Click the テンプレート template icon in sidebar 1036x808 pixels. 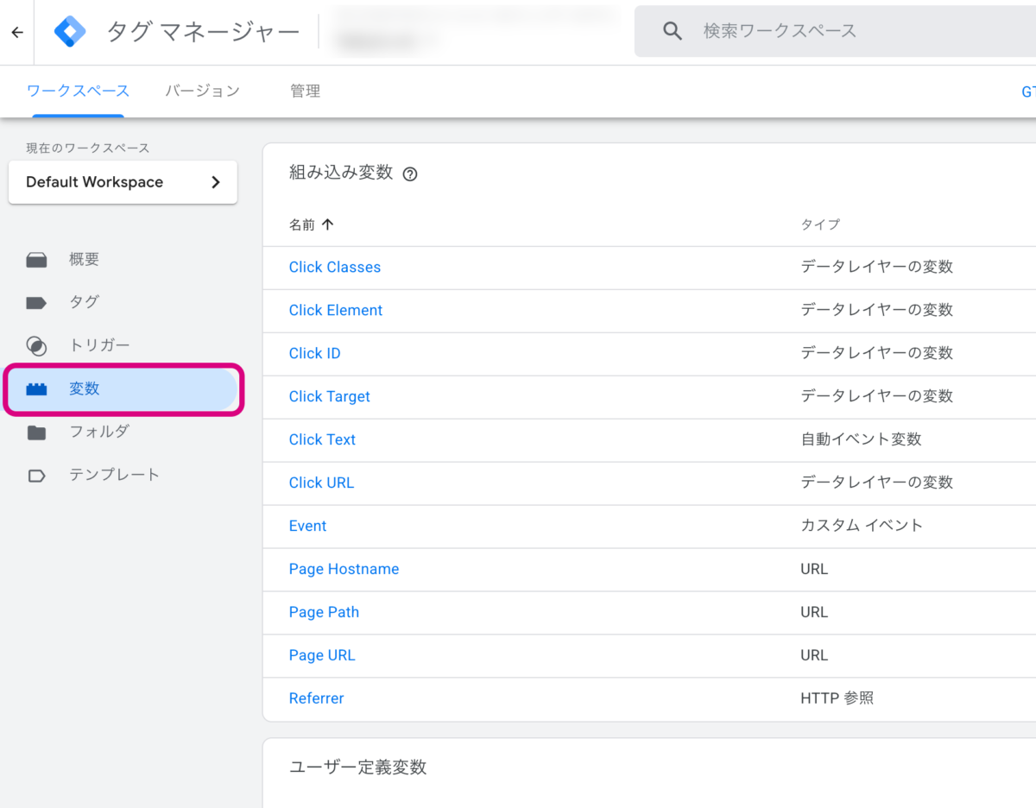pyautogui.click(x=36, y=476)
